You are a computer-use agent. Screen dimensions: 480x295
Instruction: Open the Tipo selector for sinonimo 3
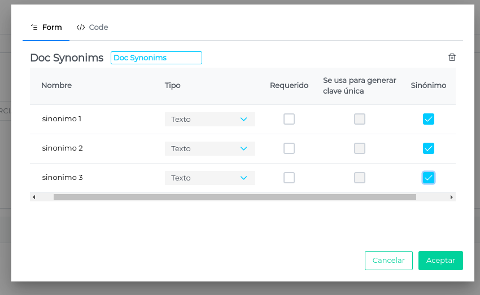point(210,178)
